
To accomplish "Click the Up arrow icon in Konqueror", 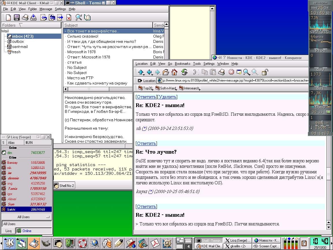I will click(141, 72).
